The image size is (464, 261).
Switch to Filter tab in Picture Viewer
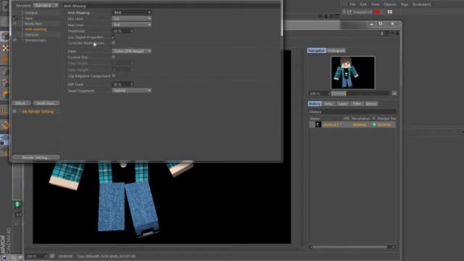point(357,104)
